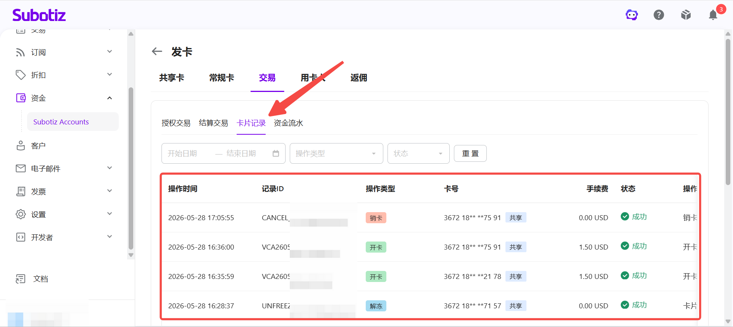Viewport: 733px width, 327px height.
Task: Click the 折扣 tag icon in sidebar
Action: pos(21,75)
